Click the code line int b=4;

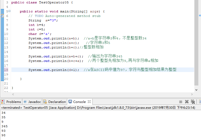37,25
